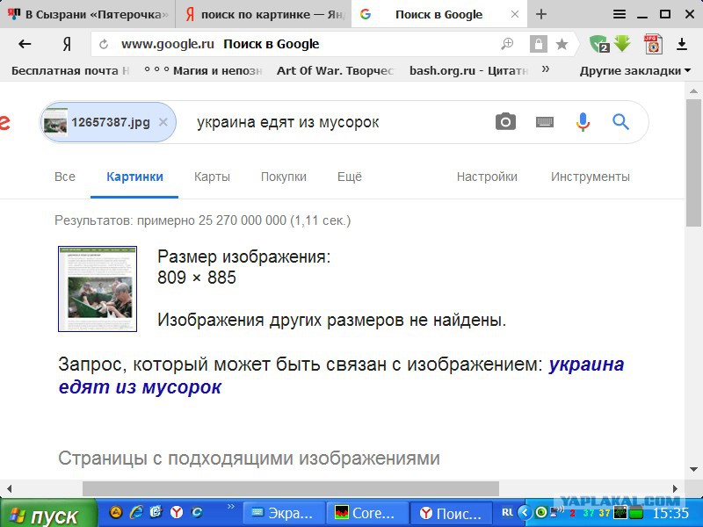Click the JPG viewer extension icon
This screenshot has height=527, width=703.
coord(653,44)
